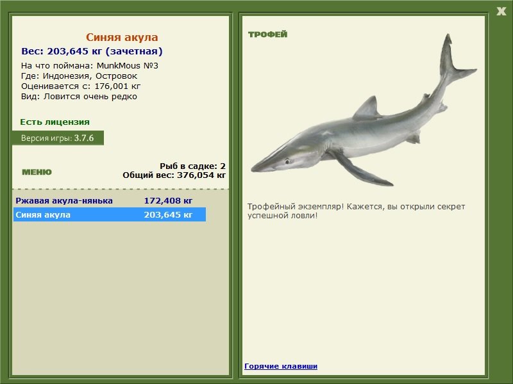The height and width of the screenshot is (384, 513).
Task: Click the Синяя акула title
Action: click(x=122, y=37)
